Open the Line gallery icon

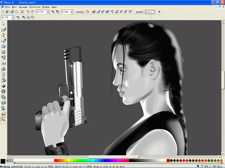(112, 12)
